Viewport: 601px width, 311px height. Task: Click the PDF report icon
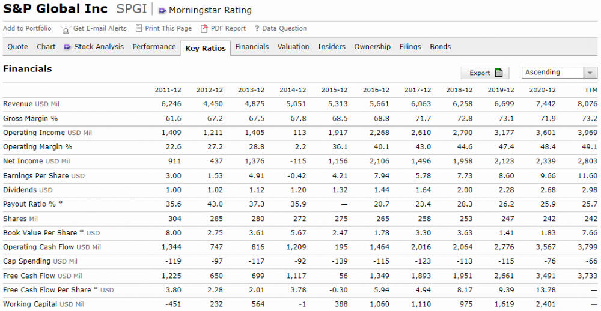tap(204, 28)
